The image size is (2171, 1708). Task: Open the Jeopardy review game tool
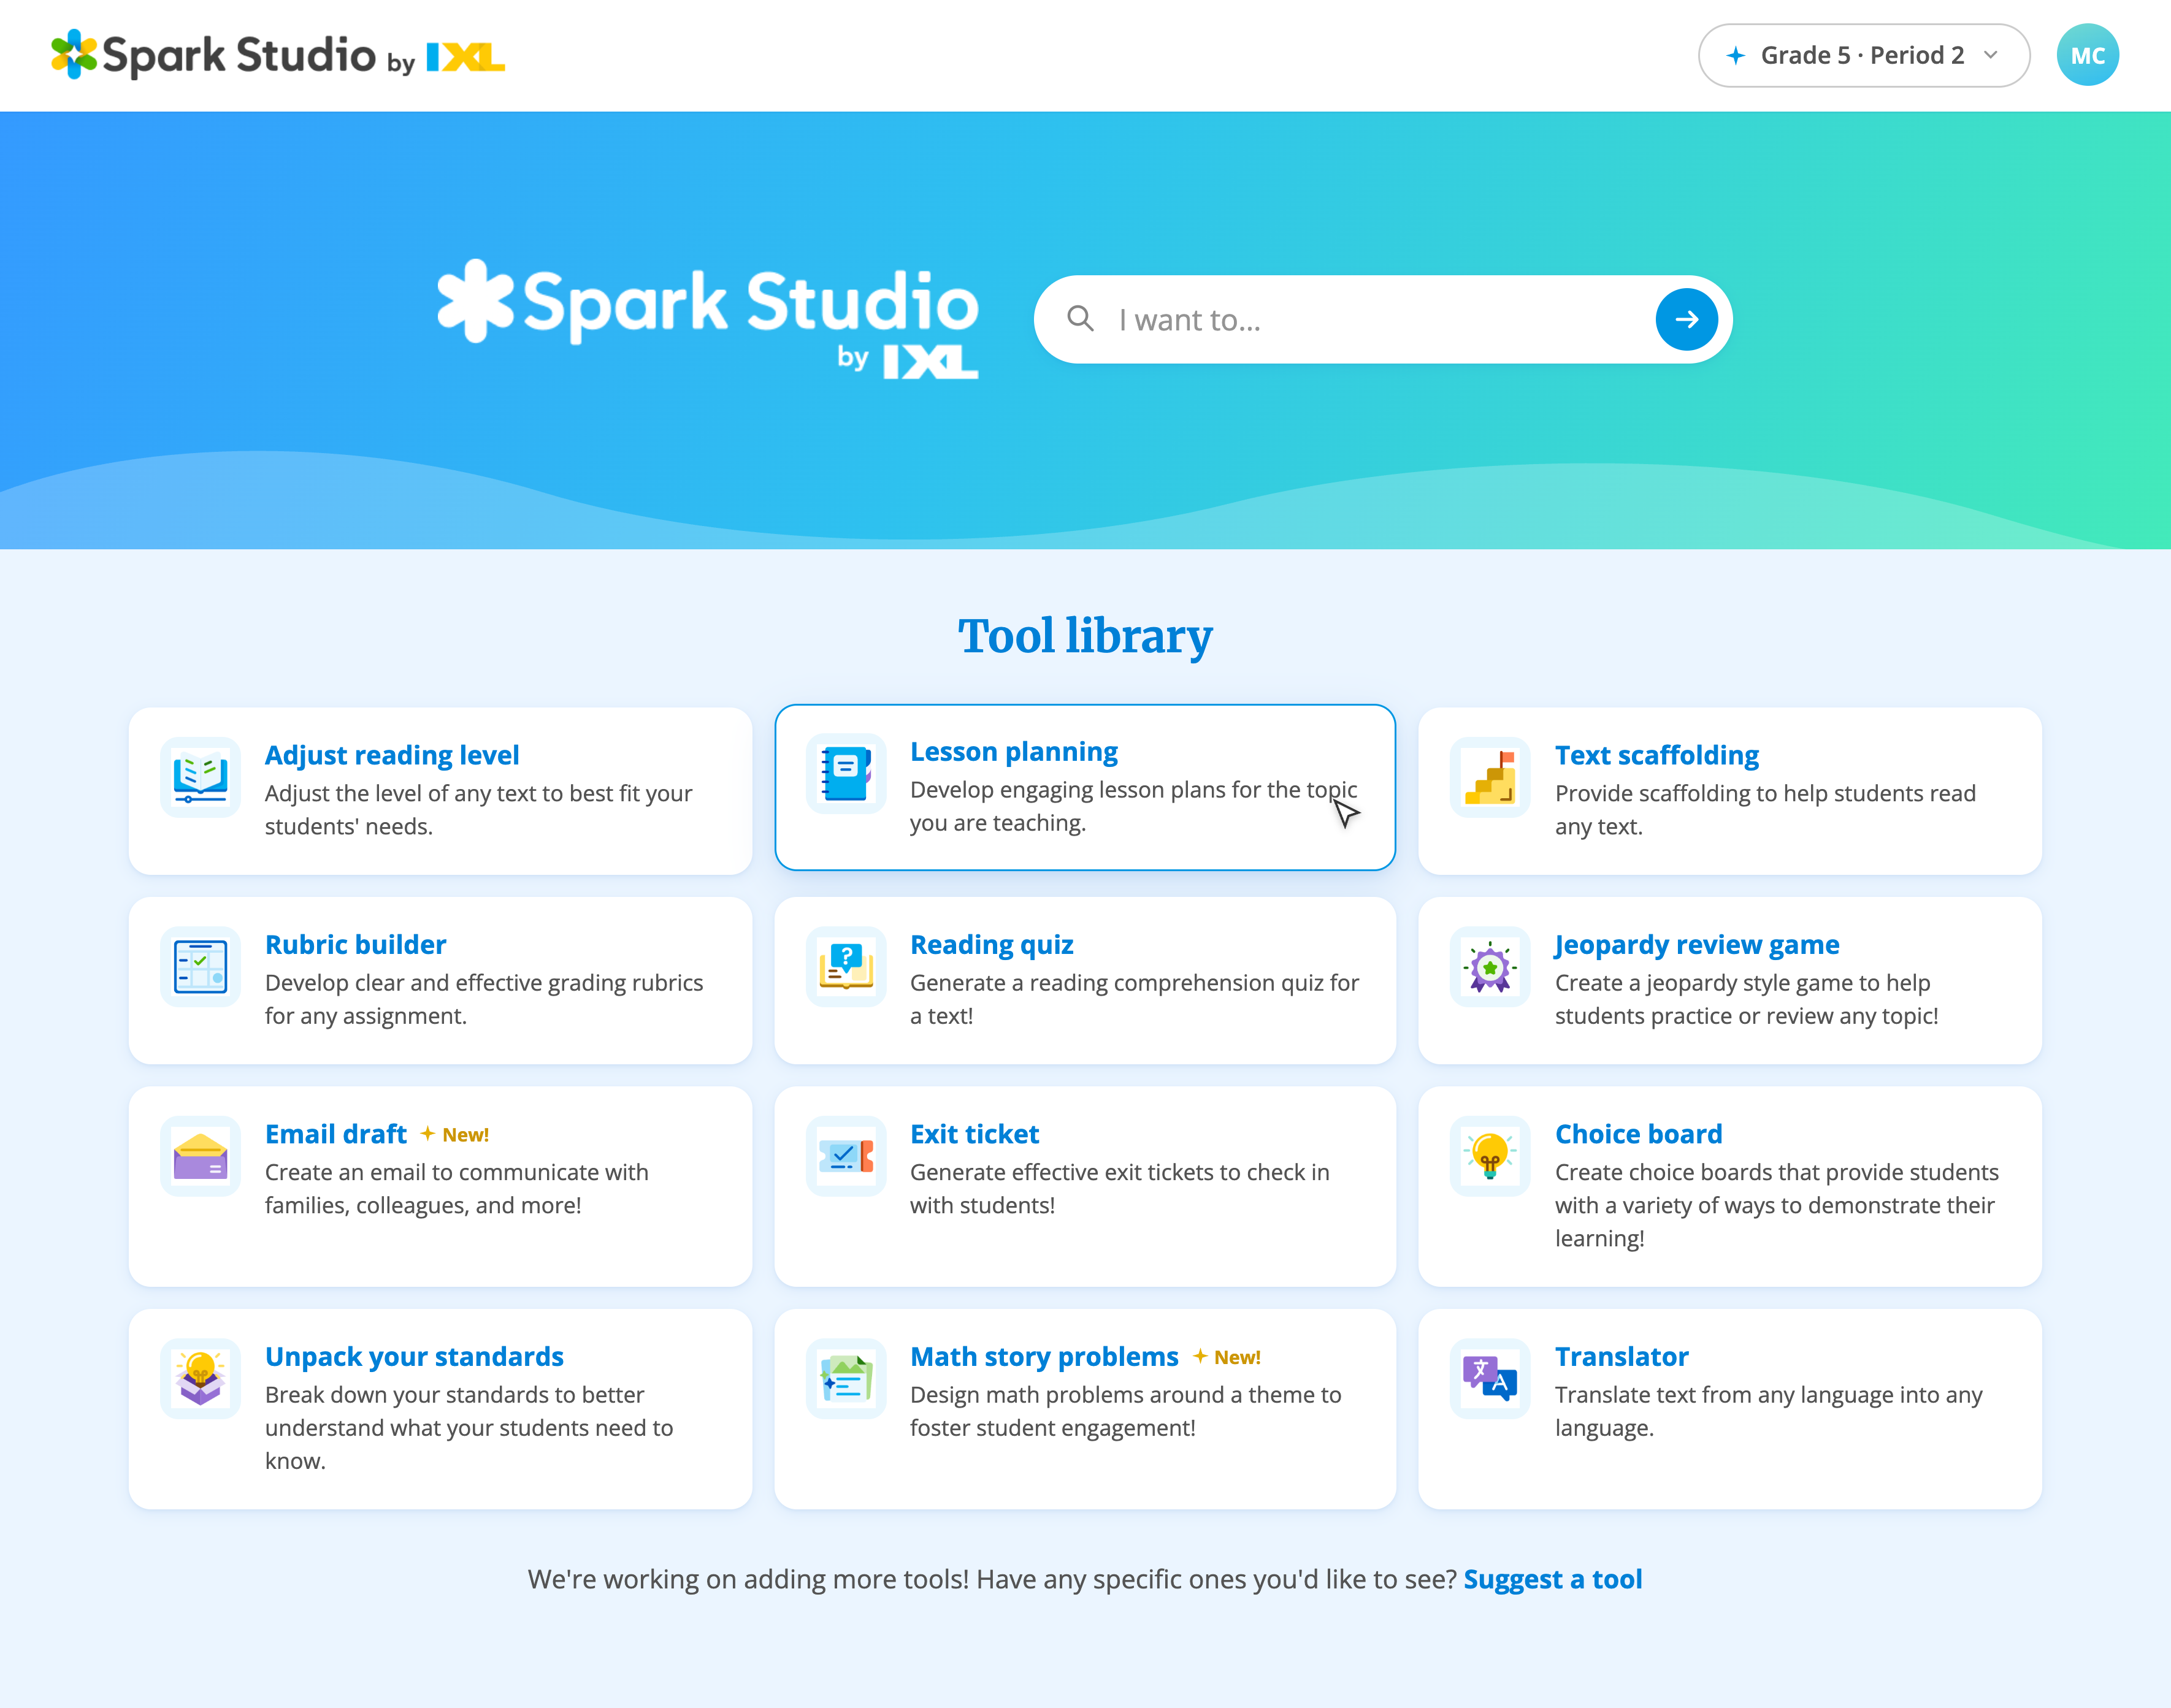[x=1730, y=981]
